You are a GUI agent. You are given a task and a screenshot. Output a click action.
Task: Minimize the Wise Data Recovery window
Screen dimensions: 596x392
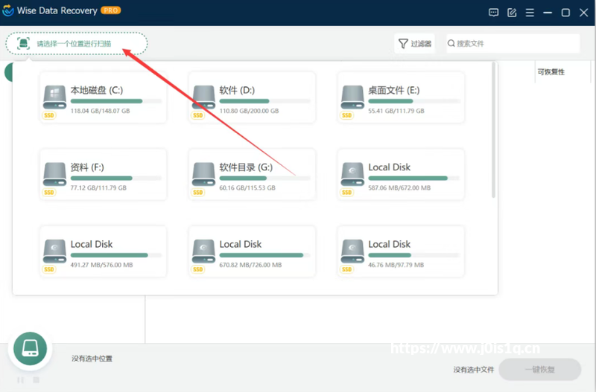click(x=548, y=13)
